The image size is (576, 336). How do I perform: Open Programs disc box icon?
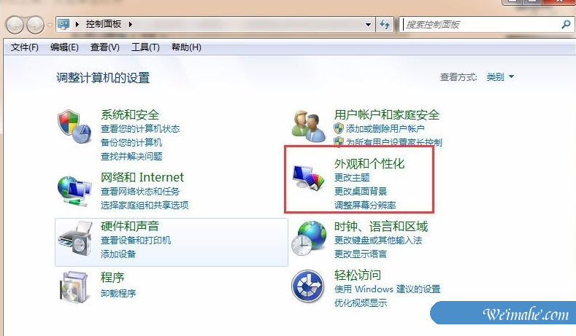click(74, 287)
